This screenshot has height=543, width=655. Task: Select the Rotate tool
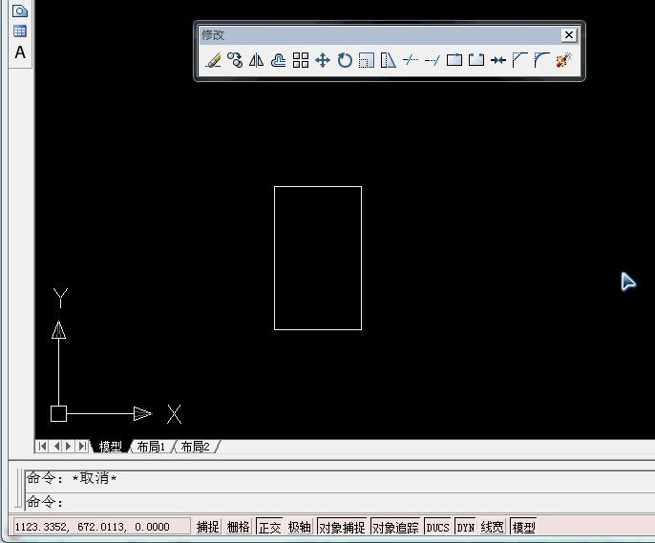tap(345, 60)
